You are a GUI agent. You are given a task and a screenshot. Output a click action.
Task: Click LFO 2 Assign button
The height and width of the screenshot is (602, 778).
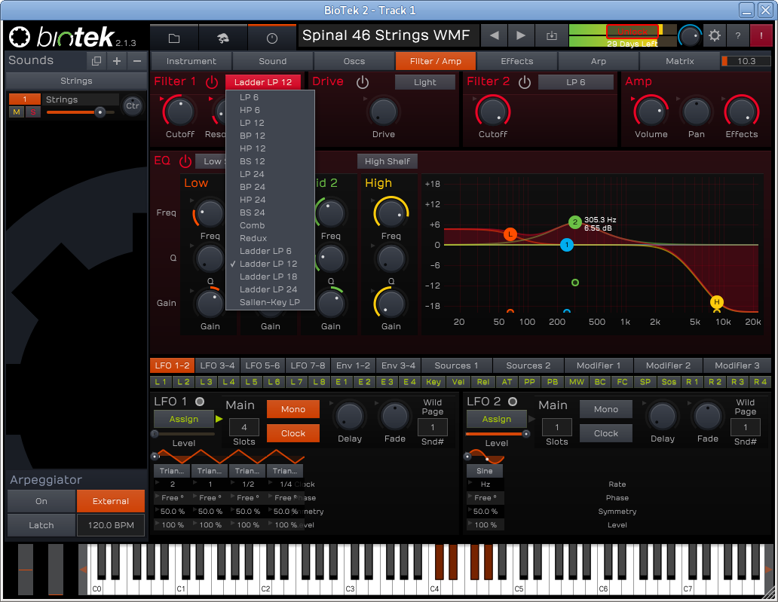(496, 419)
